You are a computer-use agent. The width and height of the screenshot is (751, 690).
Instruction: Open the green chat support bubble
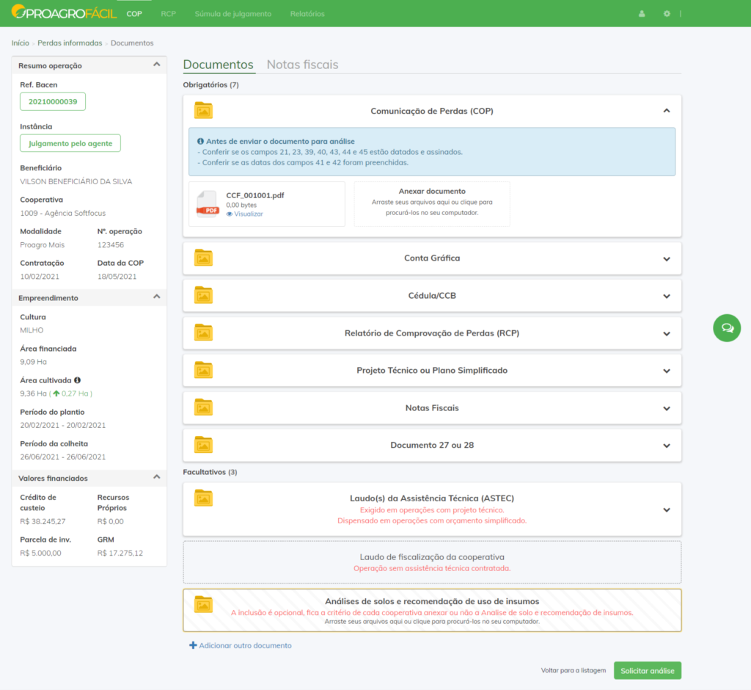[x=727, y=328]
